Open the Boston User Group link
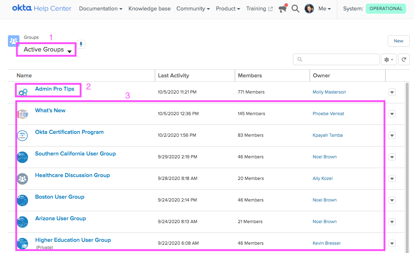Screen dimensions: 414x253 (x=60, y=197)
